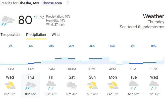Click the precipitation graph bar near 7 AM
Viewport: 167px width, 100px height.
(x=48, y=62)
